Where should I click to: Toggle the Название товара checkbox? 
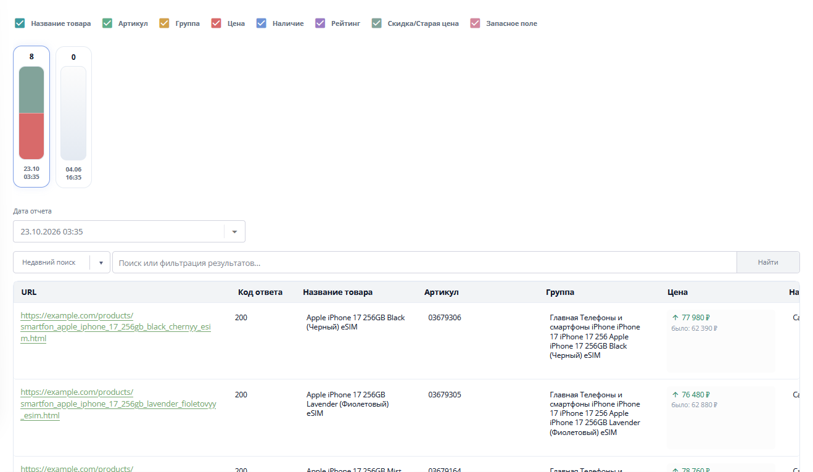tap(20, 23)
